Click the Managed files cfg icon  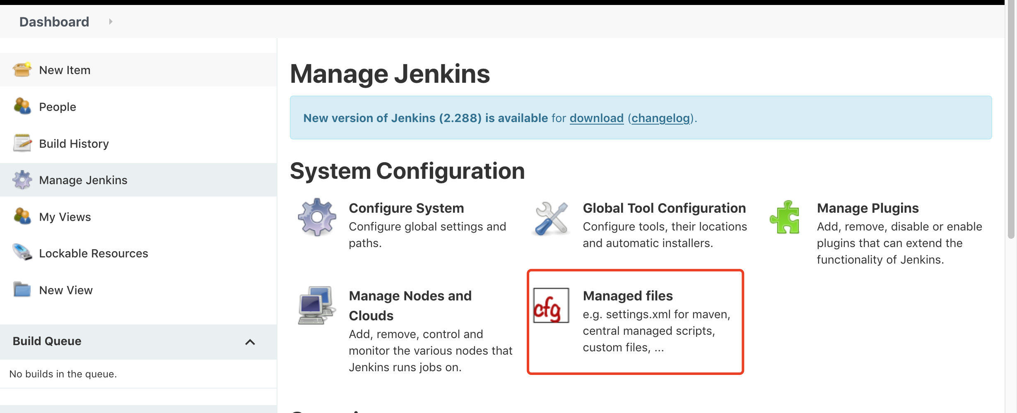tap(551, 305)
